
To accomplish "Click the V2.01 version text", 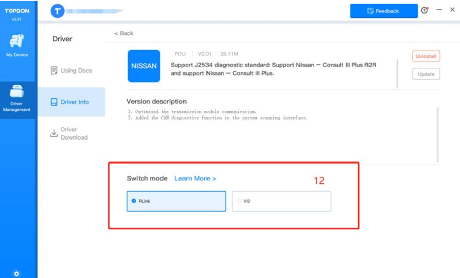I will click(x=204, y=54).
